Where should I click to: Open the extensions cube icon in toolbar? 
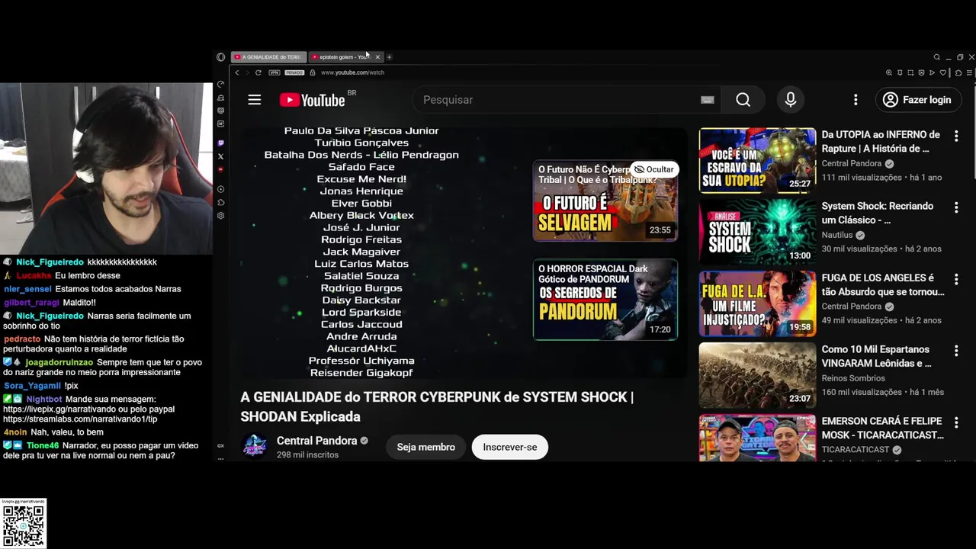(958, 72)
